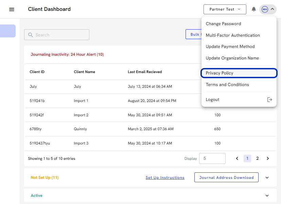Select Privacy Policy from menu

[219, 73]
